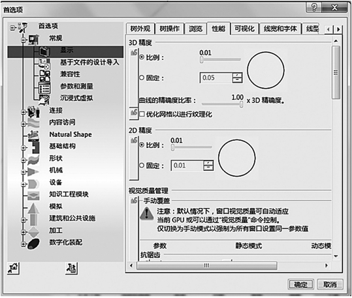Click the 取消 button
This screenshot has height=298, width=352.
click(330, 284)
